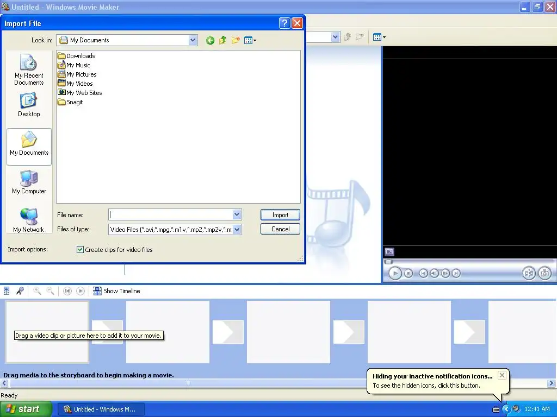Click the storyboard scroll left arrow
This screenshot has width=557, height=417.
tap(4, 383)
